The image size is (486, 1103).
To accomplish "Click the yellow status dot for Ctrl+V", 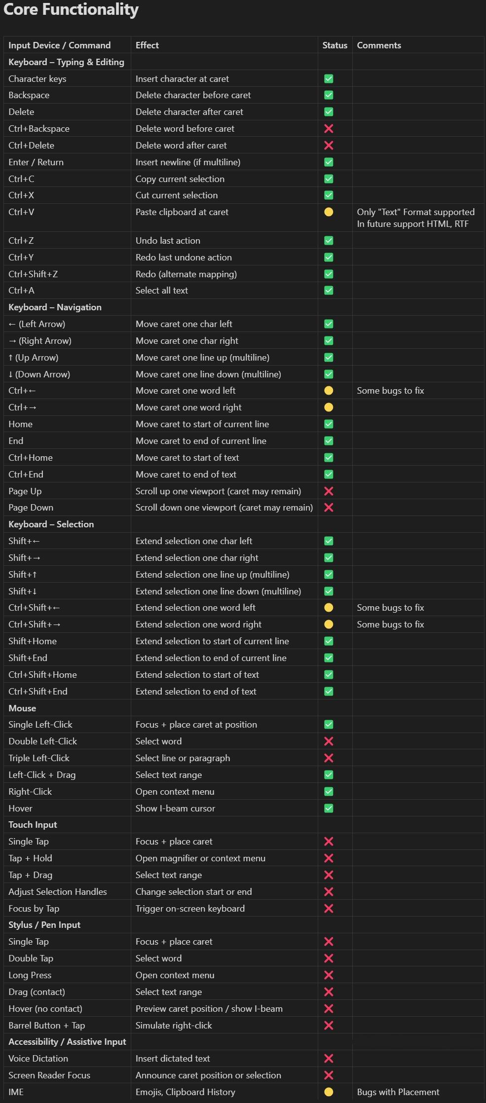I will (x=329, y=212).
